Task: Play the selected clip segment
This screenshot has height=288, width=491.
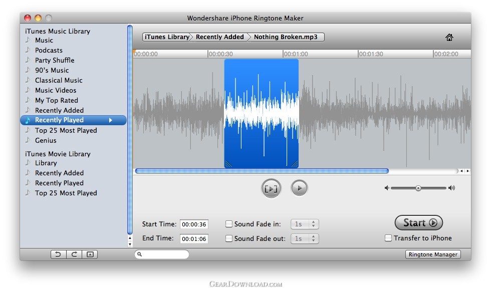Action: tap(271, 189)
